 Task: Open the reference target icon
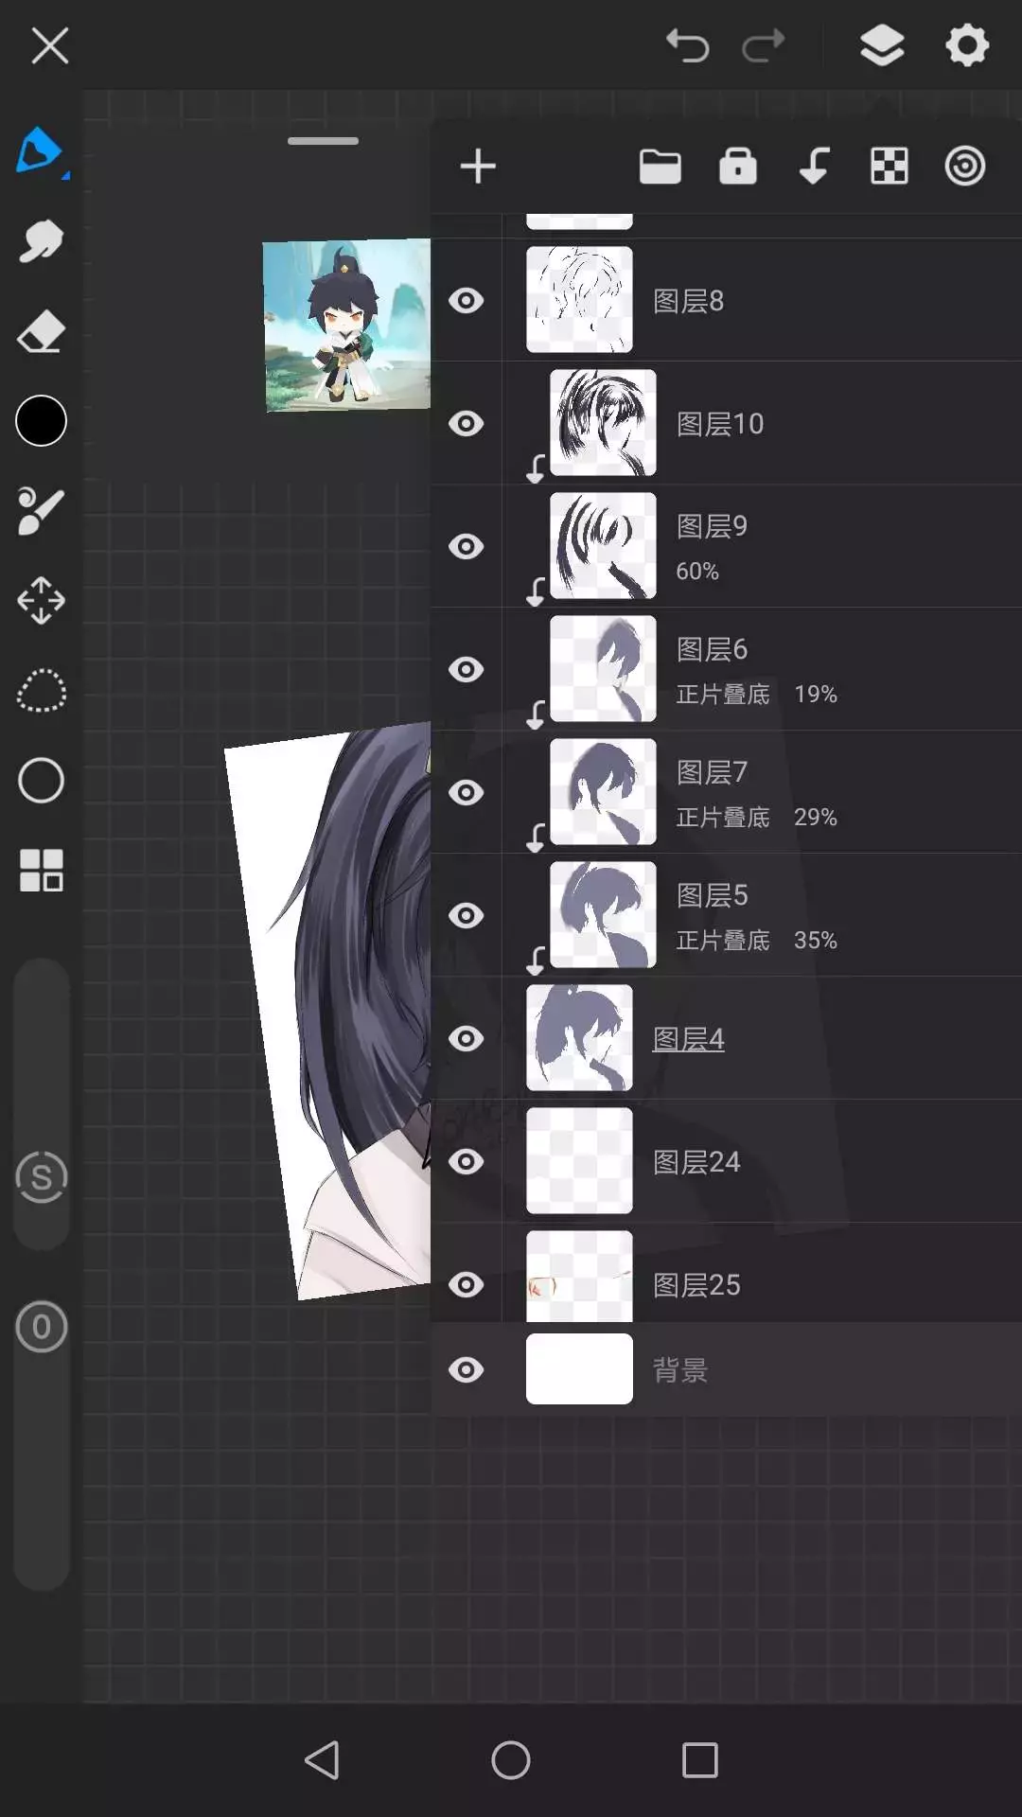tap(965, 167)
